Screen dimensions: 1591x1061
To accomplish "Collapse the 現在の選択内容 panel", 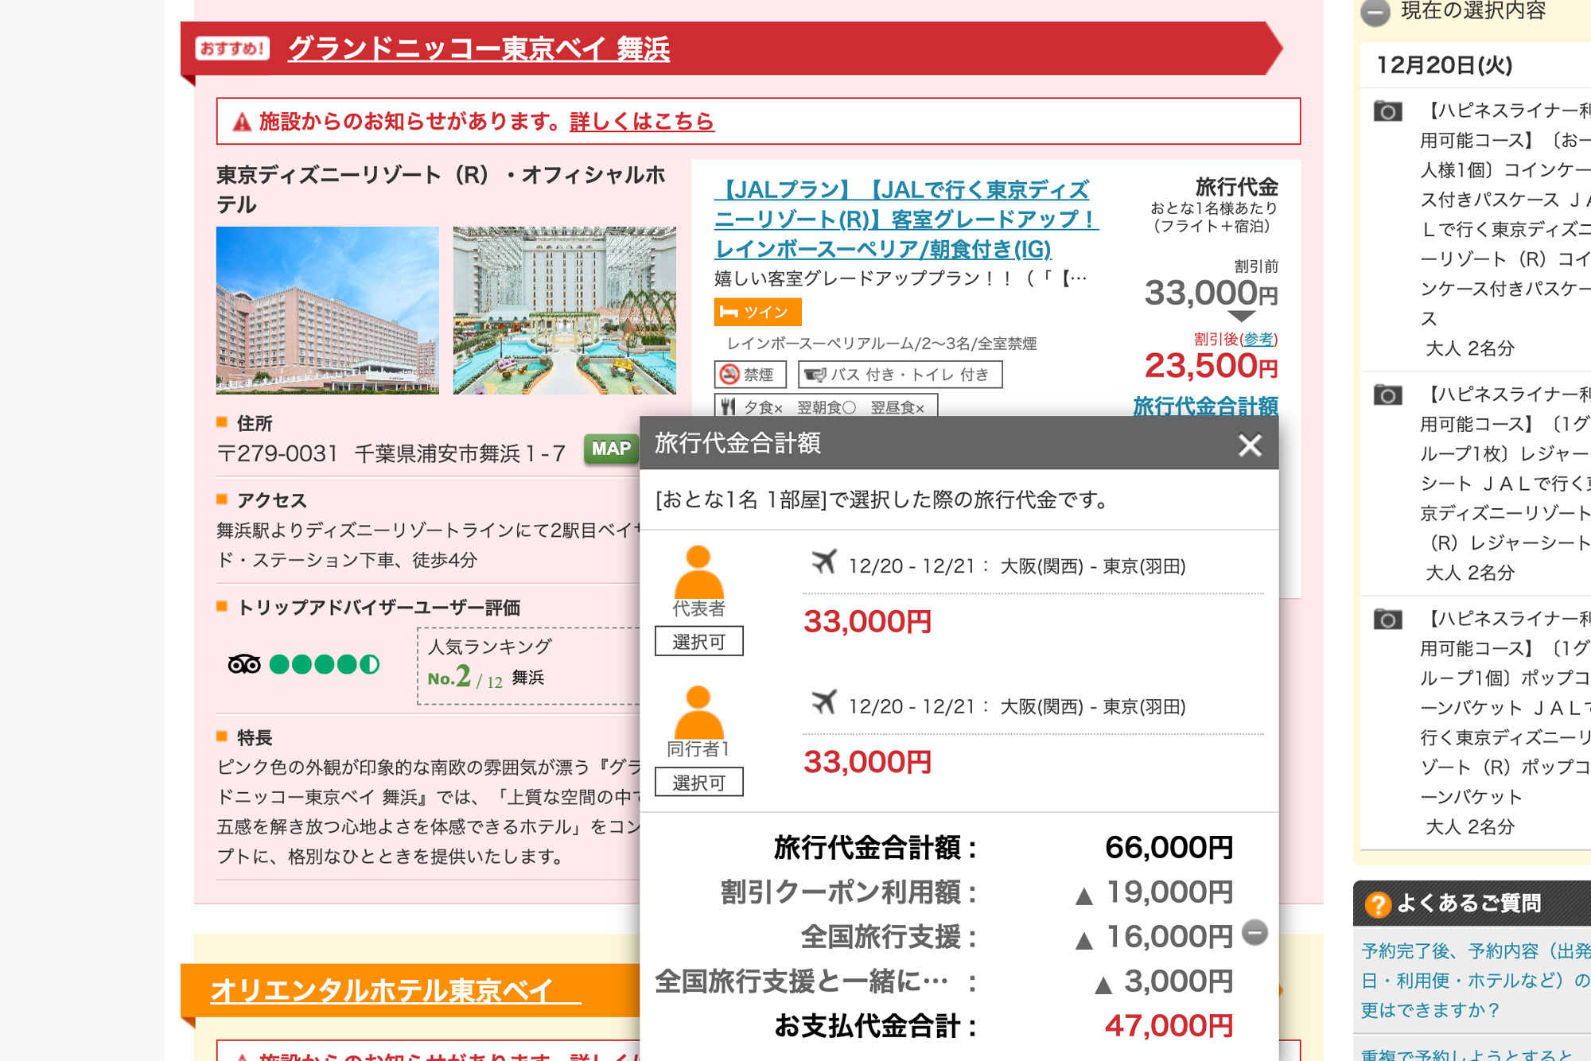I will 1375,12.
